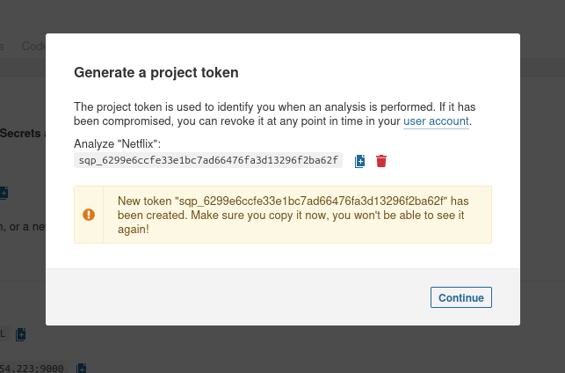The width and height of the screenshot is (565, 373).
Task: Select the sqp_ token code field
Action: [x=208, y=160]
